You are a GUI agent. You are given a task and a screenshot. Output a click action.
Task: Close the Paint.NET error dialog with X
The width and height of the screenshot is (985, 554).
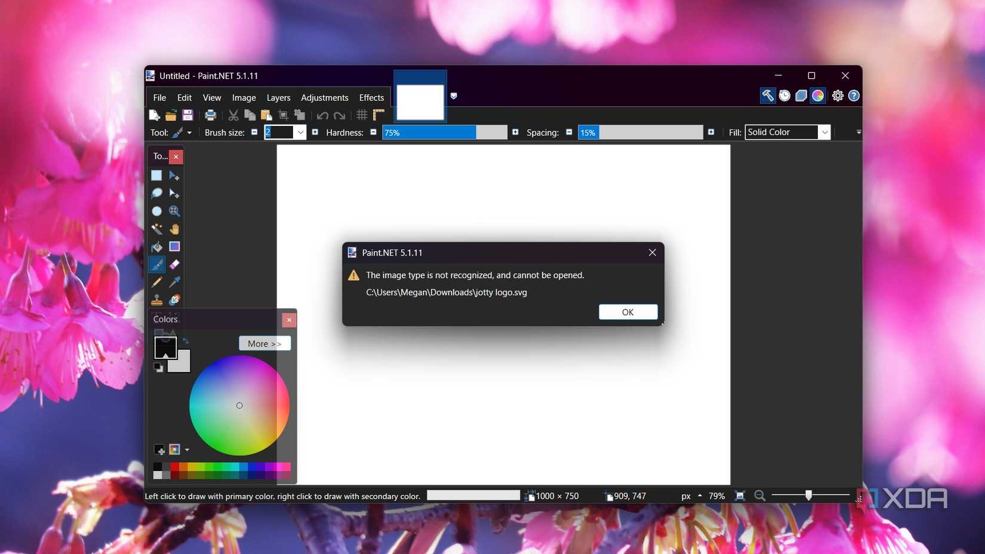652,253
